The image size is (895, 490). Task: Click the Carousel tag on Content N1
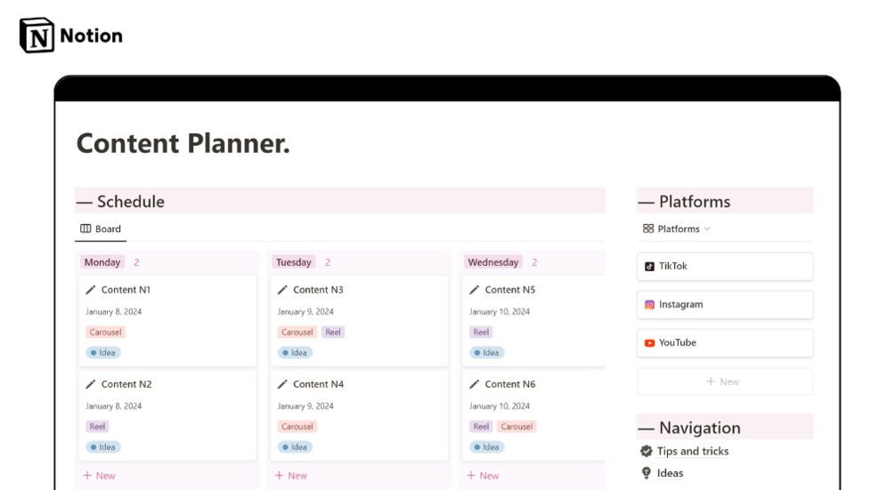point(106,333)
